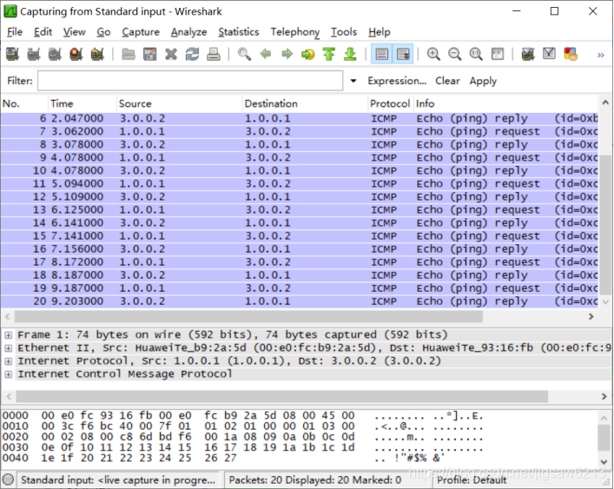Clear the display filter
Screen dimensions: 614x489
(x=447, y=81)
